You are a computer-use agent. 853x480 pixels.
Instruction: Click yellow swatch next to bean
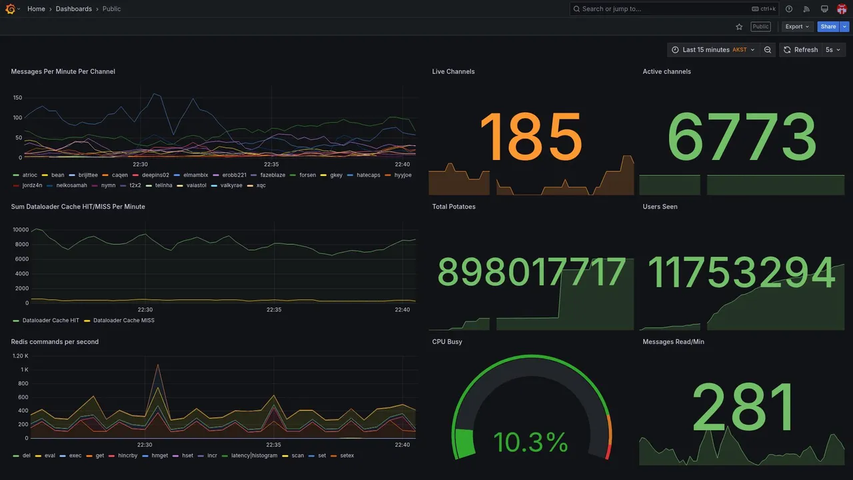(x=45, y=175)
